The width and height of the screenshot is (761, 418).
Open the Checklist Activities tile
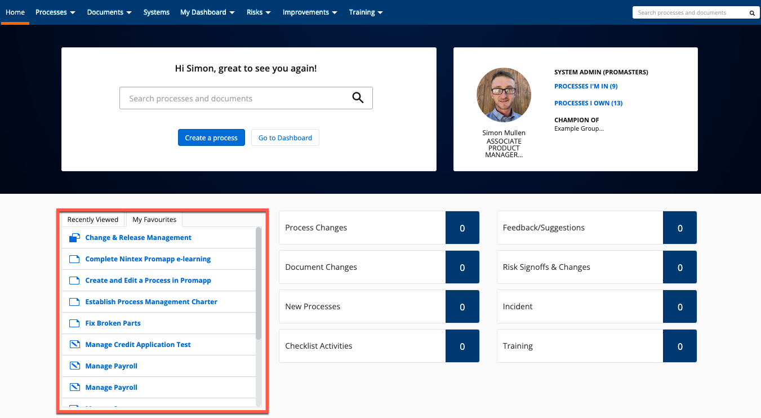point(379,346)
